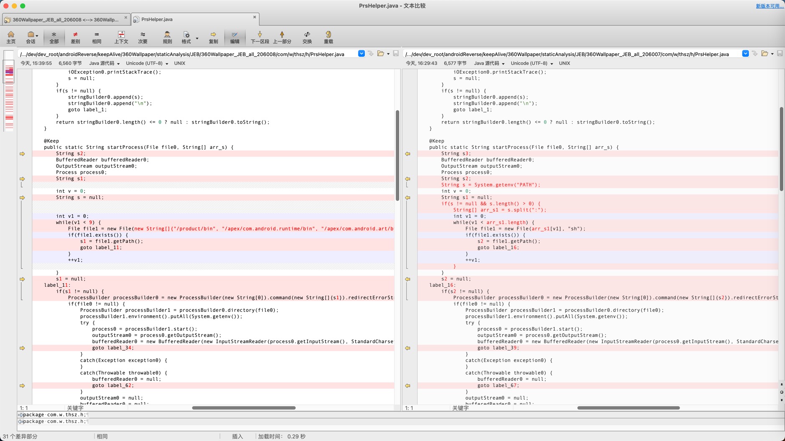
Task: Click right pane horizontal scrollbar
Action: pos(629,408)
